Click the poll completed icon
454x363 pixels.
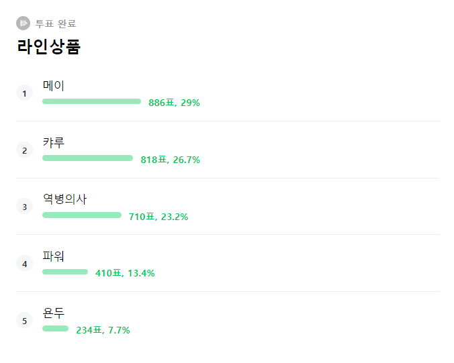coord(24,23)
